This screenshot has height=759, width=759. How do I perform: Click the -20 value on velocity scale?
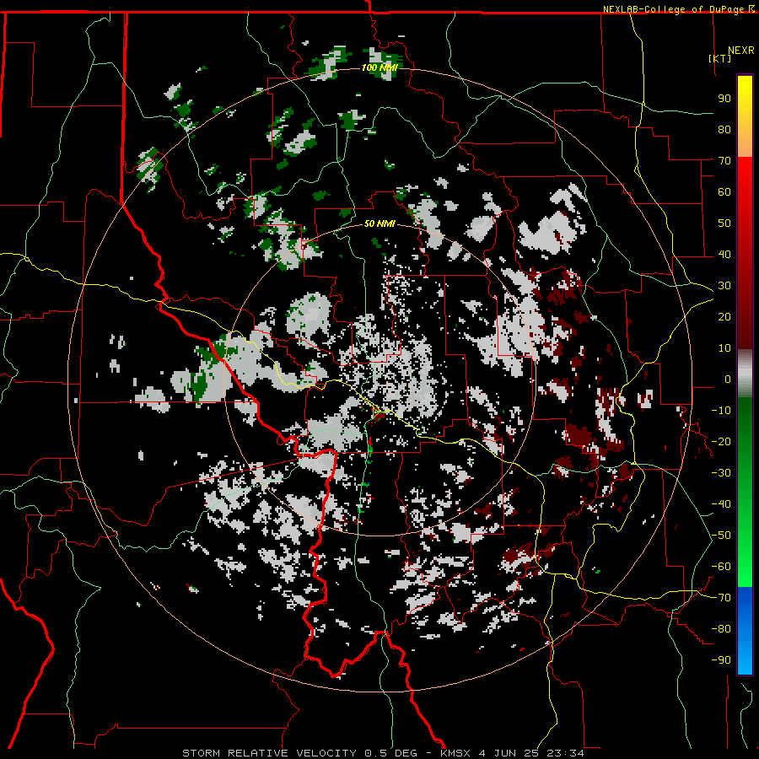tap(721, 441)
